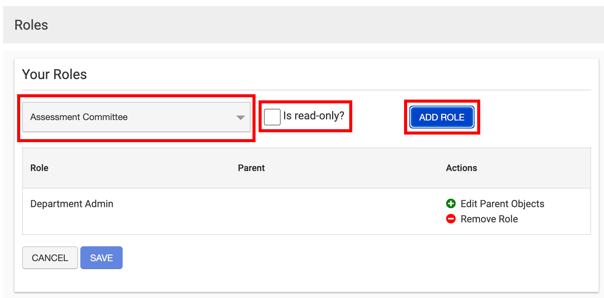Click the gray triangle arrow in role selector
The height and width of the screenshot is (298, 604).
[x=240, y=117]
